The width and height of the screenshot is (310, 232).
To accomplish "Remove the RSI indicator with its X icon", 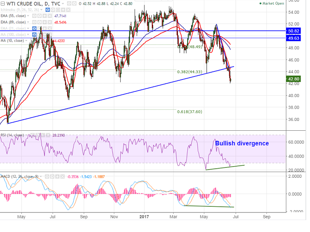I will click(48, 135).
